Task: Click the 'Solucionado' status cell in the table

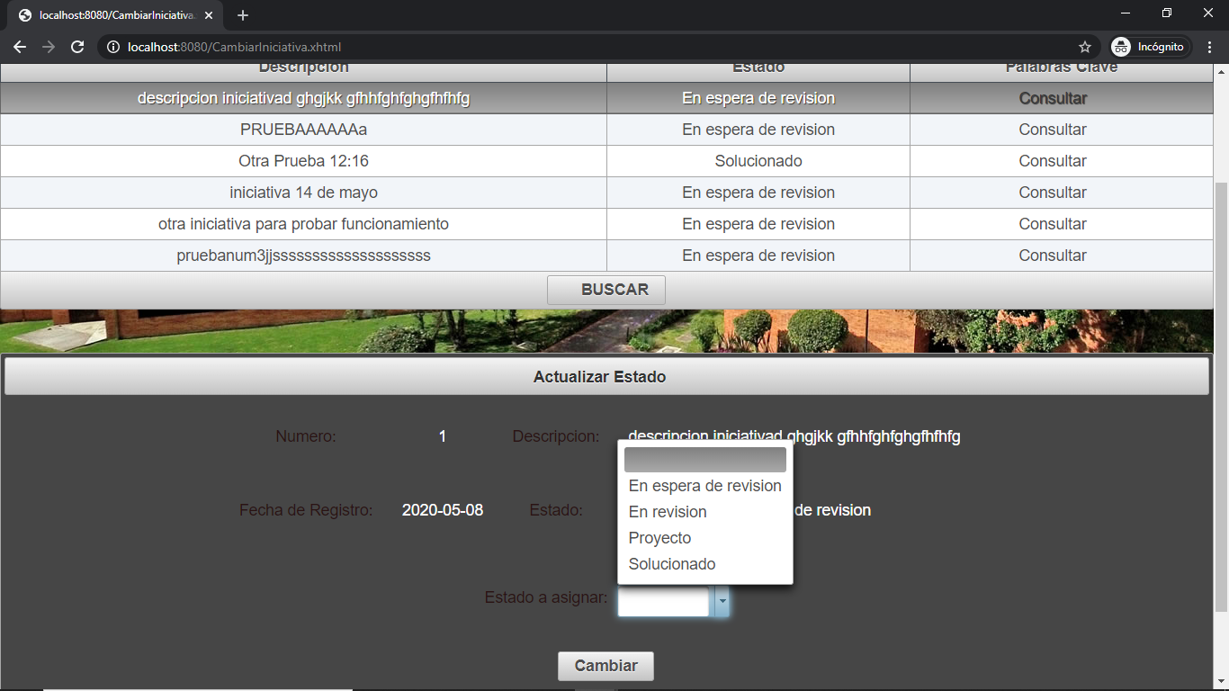Action: tap(758, 161)
